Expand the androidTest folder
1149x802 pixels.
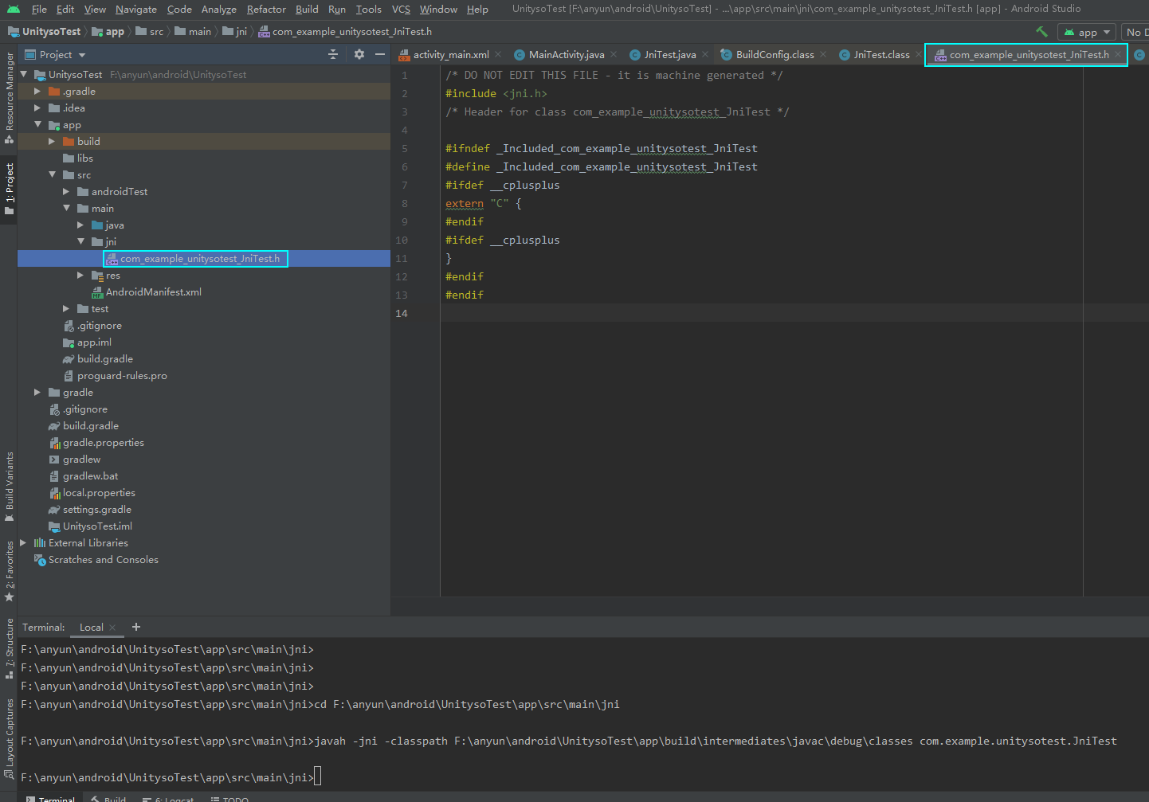pyautogui.click(x=66, y=191)
